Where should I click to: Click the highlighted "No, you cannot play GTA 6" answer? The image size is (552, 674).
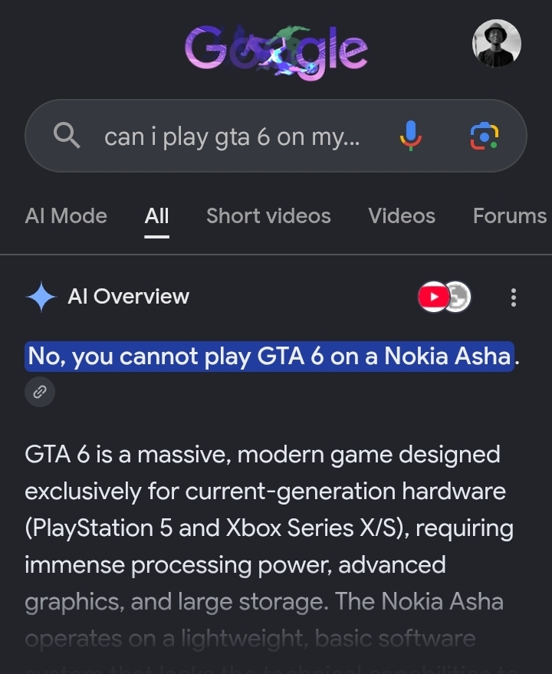point(270,357)
